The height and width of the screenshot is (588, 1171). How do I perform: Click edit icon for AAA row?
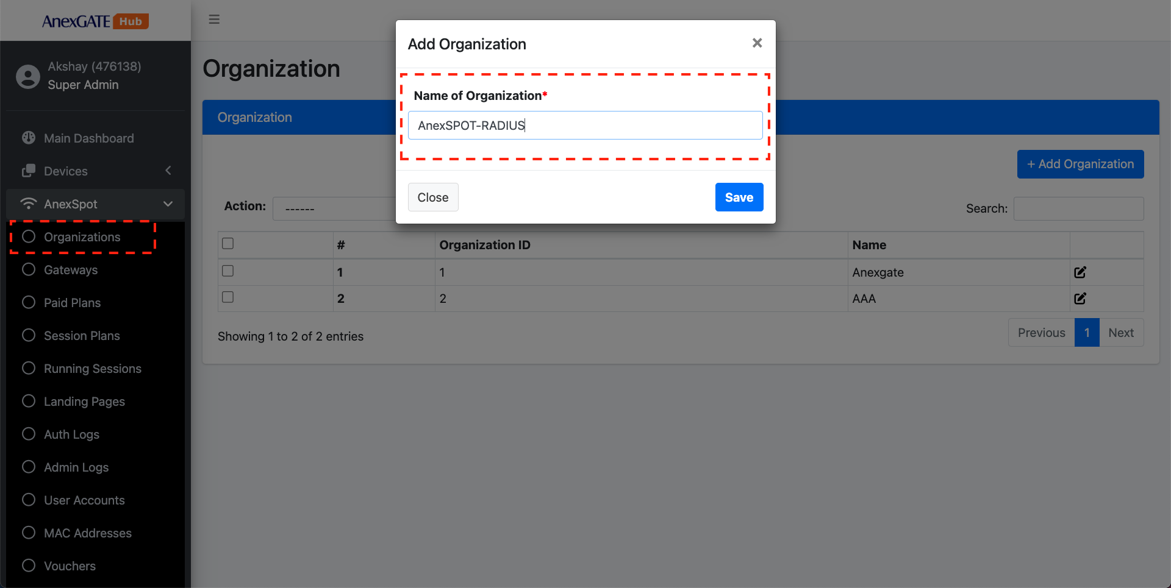tap(1080, 299)
